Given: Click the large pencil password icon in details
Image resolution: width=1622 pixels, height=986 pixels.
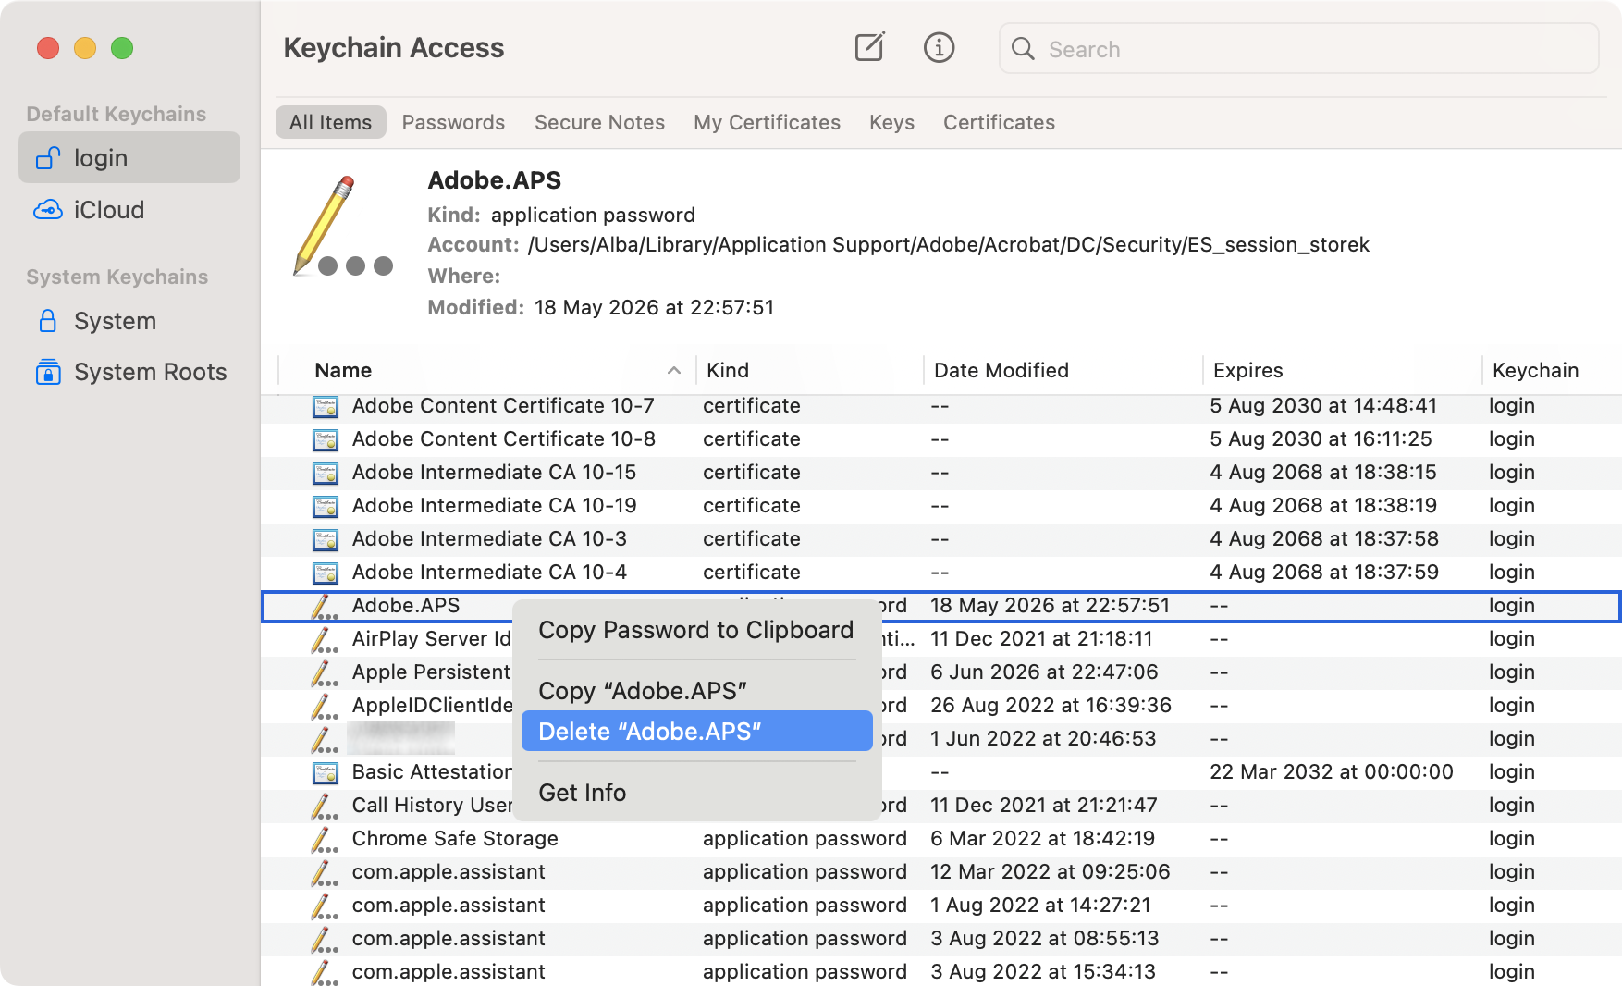Looking at the screenshot, I should 343,226.
